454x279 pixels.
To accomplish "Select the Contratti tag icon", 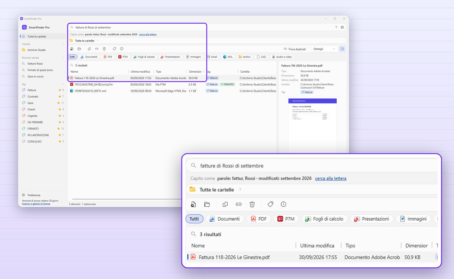I will [x=24, y=96].
